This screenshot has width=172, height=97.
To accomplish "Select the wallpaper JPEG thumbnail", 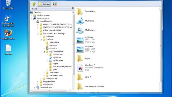I will [80, 40].
